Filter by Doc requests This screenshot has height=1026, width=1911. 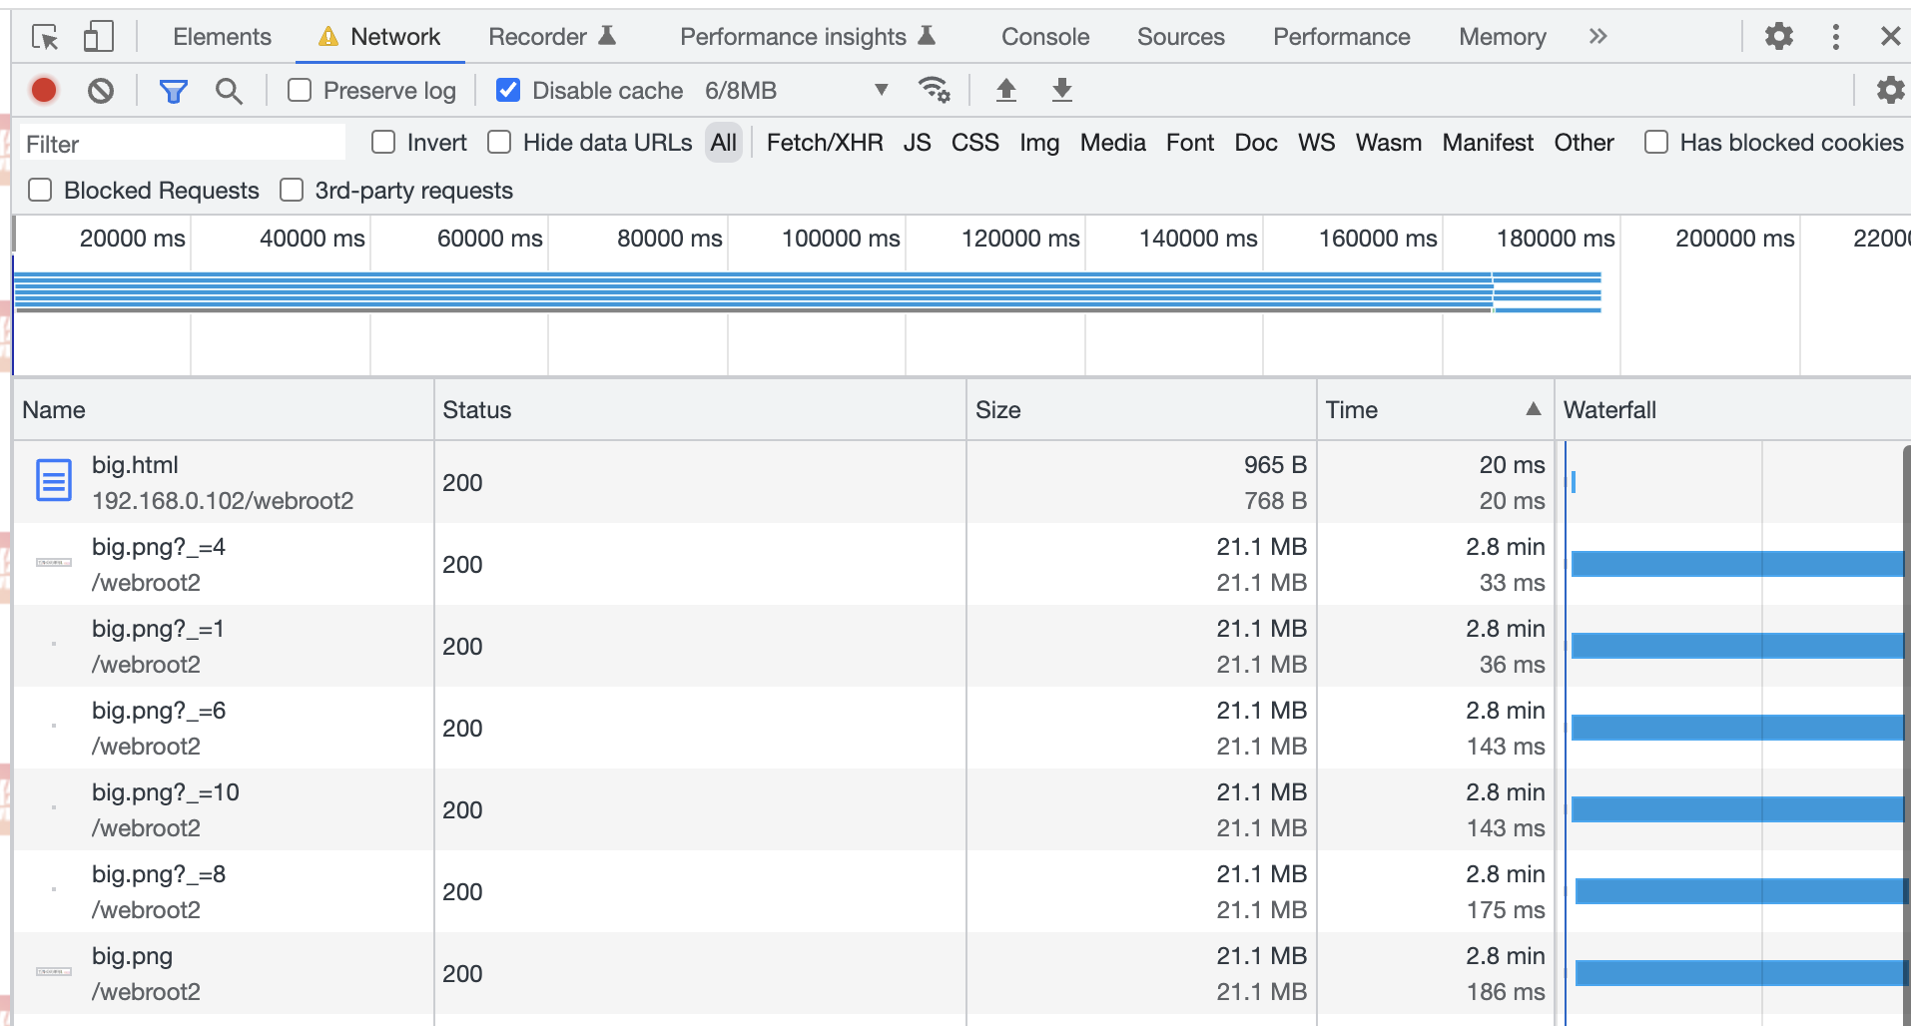click(1256, 143)
